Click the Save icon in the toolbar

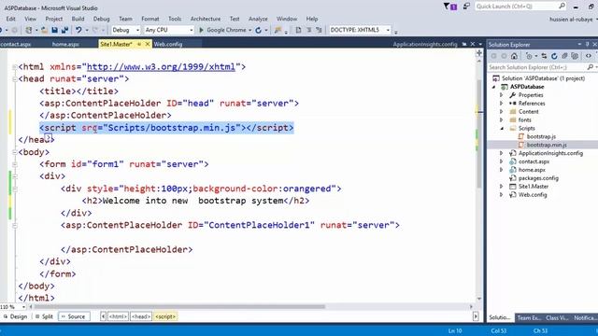(54, 30)
